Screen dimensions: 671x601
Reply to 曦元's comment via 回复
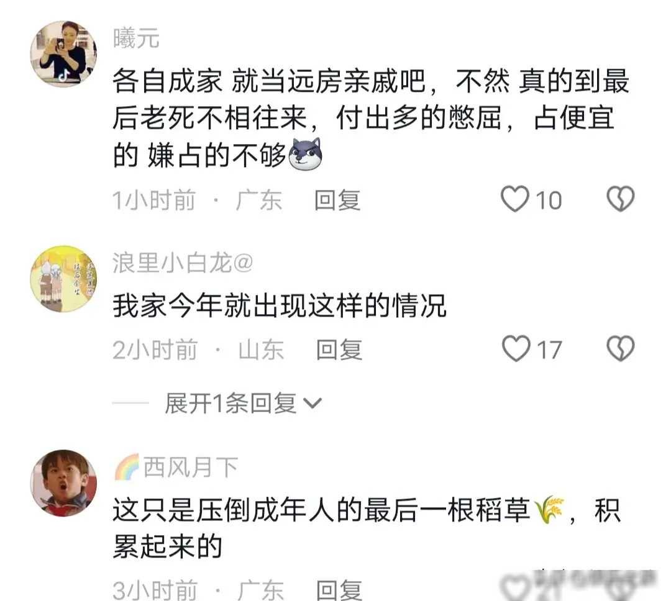[337, 200]
